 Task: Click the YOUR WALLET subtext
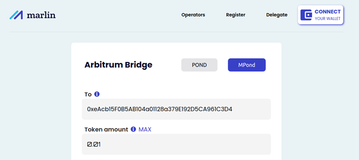pos(327,19)
